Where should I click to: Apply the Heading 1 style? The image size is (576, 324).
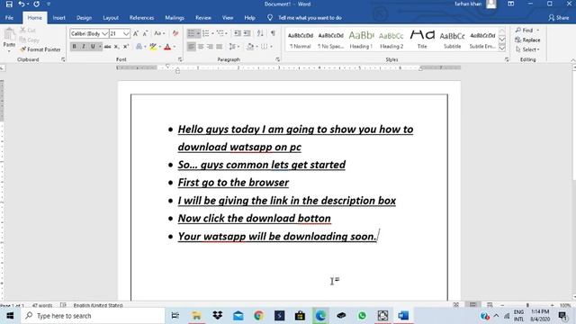click(x=361, y=40)
